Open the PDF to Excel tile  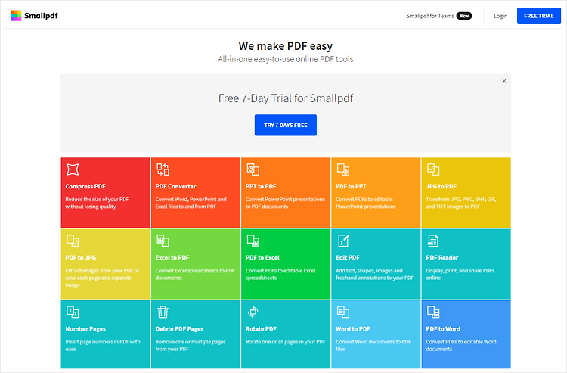pyautogui.click(x=286, y=264)
